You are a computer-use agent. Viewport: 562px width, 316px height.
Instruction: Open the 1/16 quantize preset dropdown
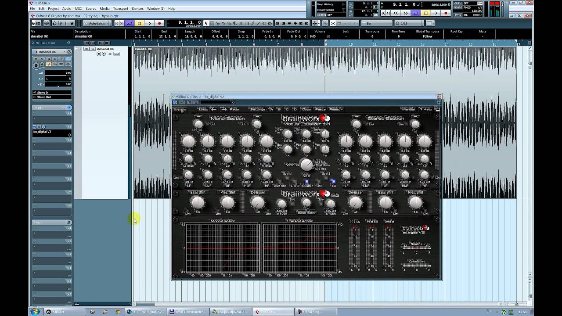(410, 23)
